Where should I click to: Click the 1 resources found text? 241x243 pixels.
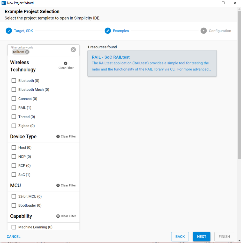coord(102,47)
